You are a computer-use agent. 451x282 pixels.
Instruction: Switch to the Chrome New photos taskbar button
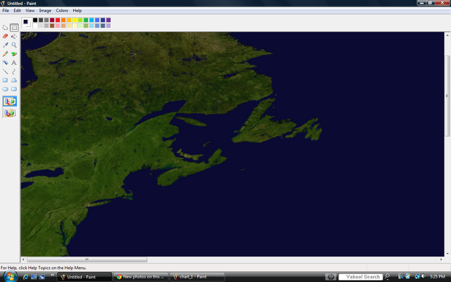(141, 277)
